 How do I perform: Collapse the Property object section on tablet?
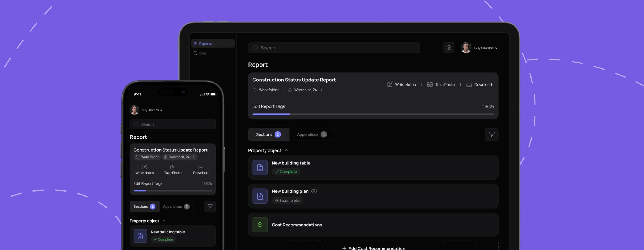pos(286,150)
